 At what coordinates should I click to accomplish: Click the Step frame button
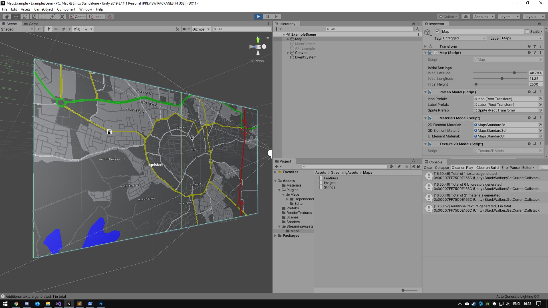(x=277, y=17)
